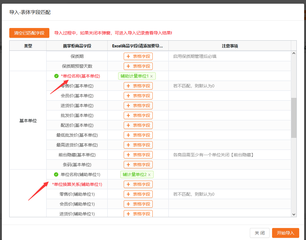
Task: Add 表格字段 for 进货价(基本单位)
Action: click(138, 106)
